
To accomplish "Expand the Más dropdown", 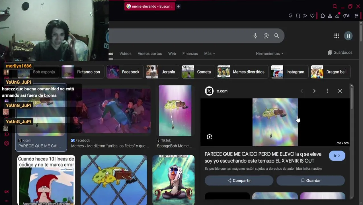I will click(210, 54).
